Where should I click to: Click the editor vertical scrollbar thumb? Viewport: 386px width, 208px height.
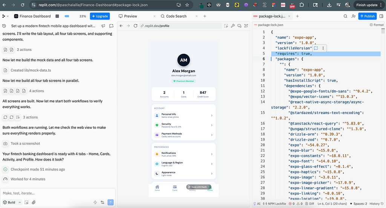383,31
